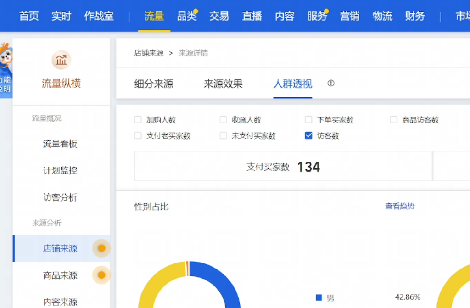The height and width of the screenshot is (308, 470).
Task: Enable the 加购人数 checkbox
Action: (x=138, y=120)
